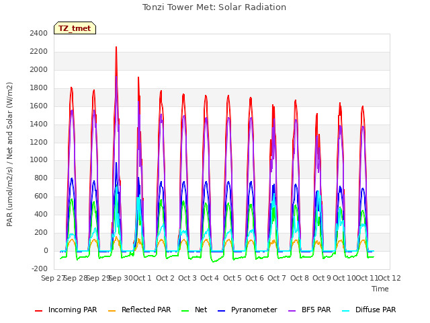430x323 pixels.
Task: Click the Oct 7 x-axis date label
Action: (x=277, y=278)
